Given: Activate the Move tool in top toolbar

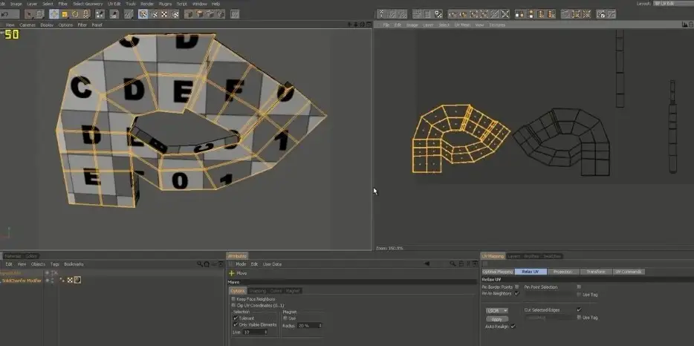Looking at the screenshot, I should [53, 15].
